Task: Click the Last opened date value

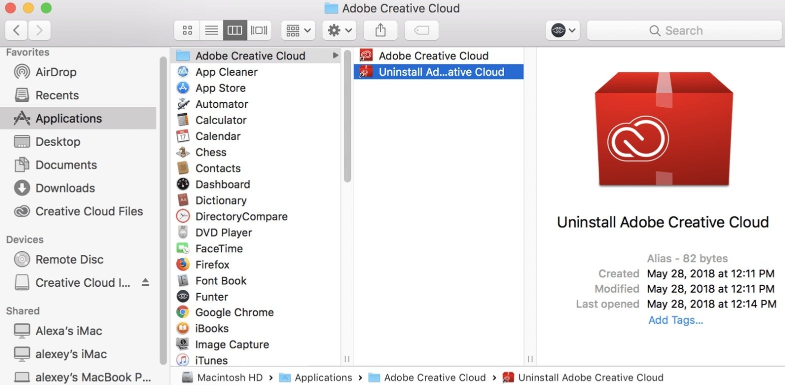Action: 712,304
